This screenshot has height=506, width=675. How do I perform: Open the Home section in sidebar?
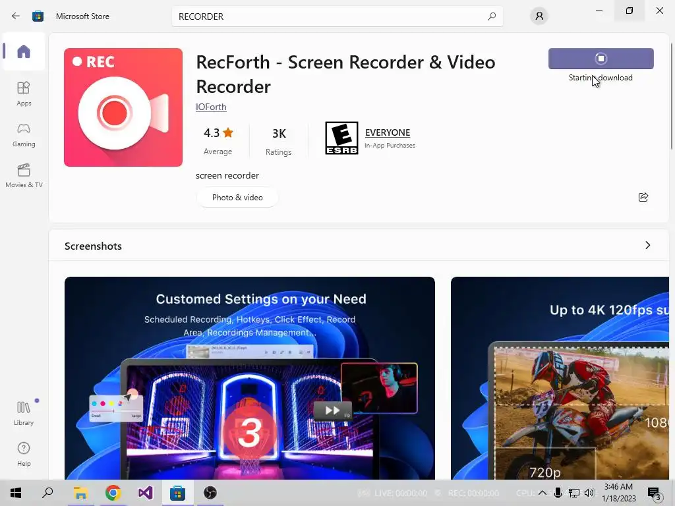(24, 51)
